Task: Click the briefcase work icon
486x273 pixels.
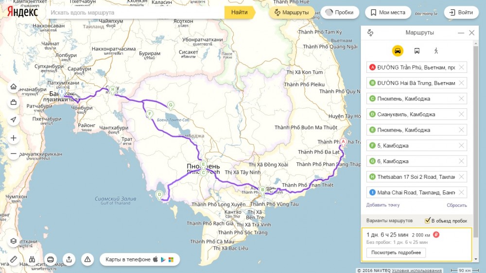Action: (x=13, y=102)
